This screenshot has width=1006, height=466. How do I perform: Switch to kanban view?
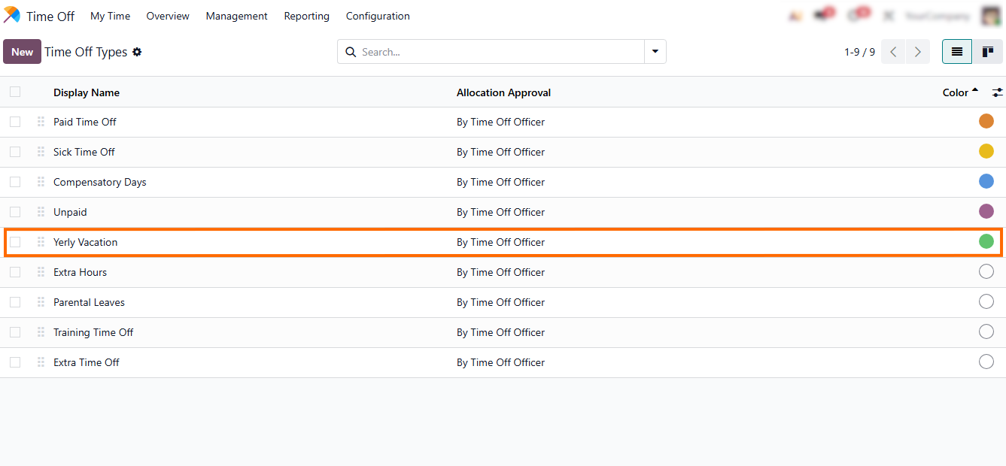(x=987, y=52)
